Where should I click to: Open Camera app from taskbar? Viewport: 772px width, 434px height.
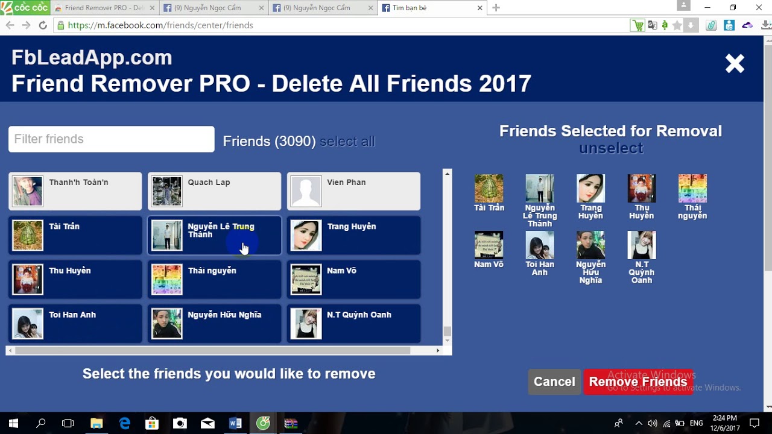pyautogui.click(x=180, y=423)
